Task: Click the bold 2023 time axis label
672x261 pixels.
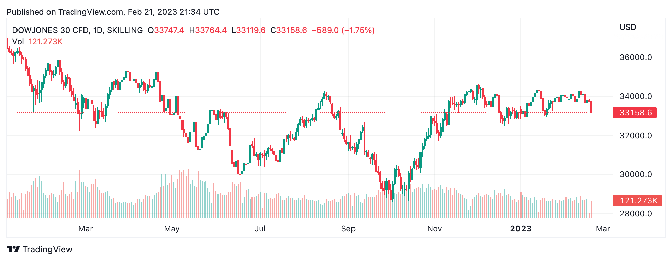Action: tap(520, 229)
